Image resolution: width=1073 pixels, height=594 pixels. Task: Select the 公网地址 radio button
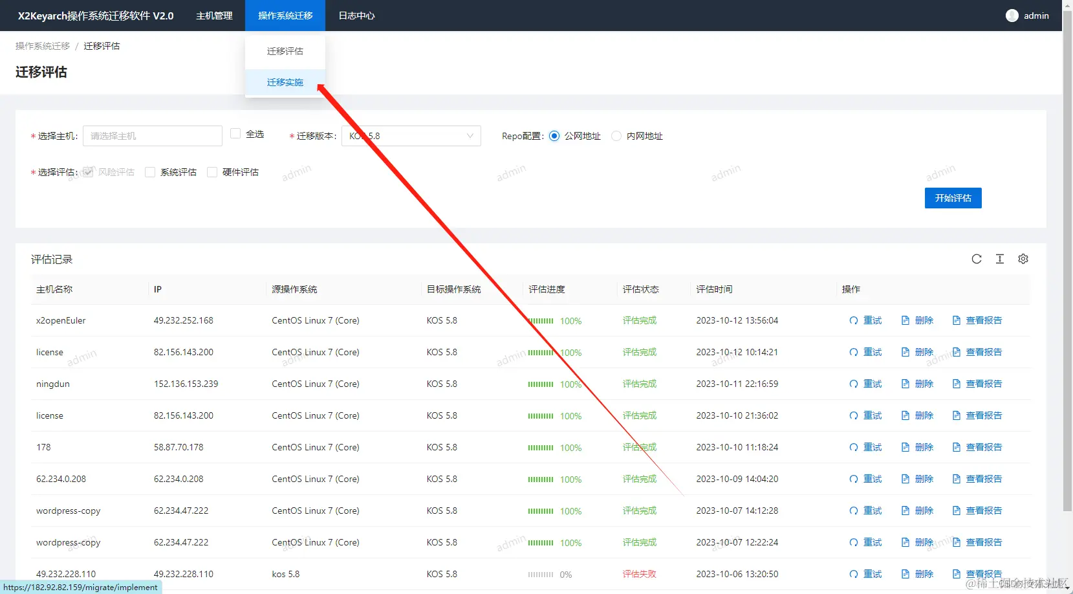tap(554, 136)
